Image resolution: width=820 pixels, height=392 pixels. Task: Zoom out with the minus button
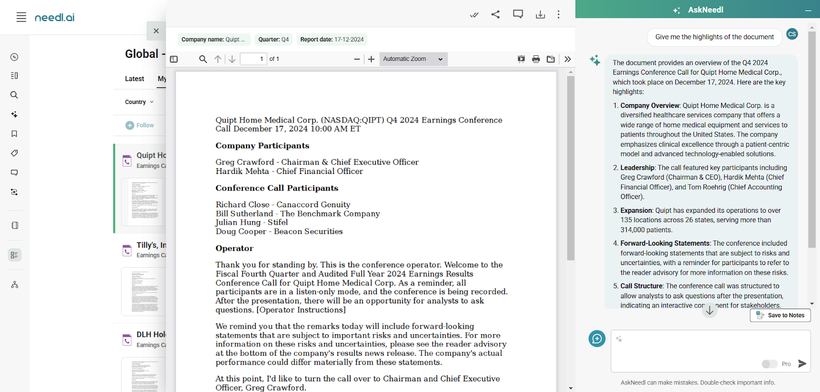point(357,59)
